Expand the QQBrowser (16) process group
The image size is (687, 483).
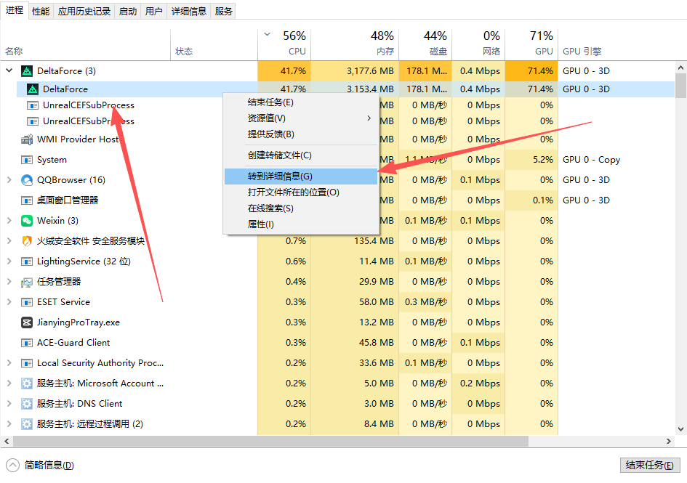coord(9,180)
